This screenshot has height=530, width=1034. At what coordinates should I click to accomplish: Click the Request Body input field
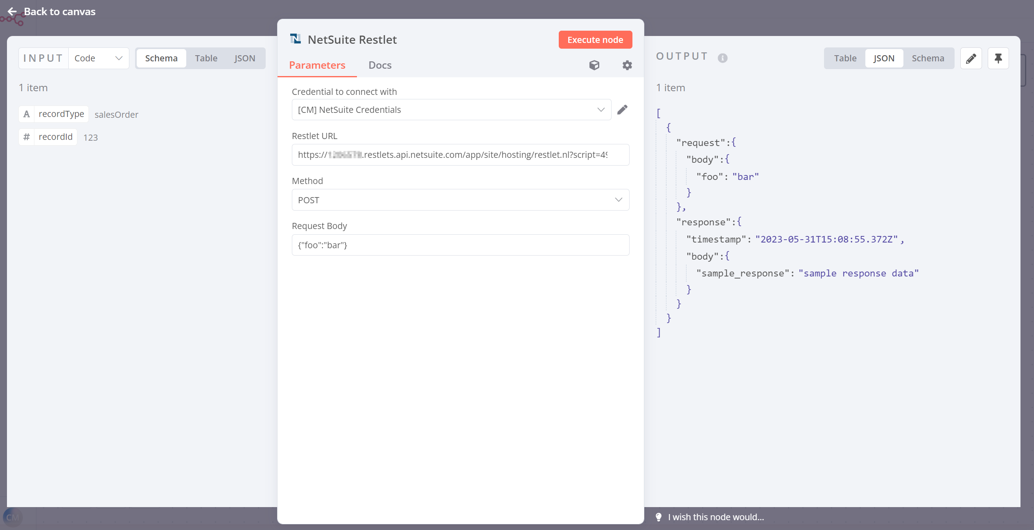461,245
